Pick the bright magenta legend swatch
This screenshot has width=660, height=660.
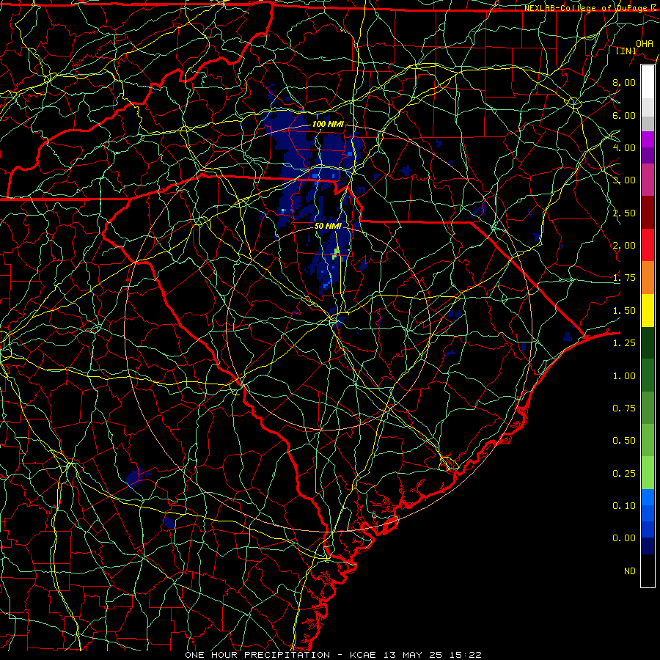tap(648, 139)
